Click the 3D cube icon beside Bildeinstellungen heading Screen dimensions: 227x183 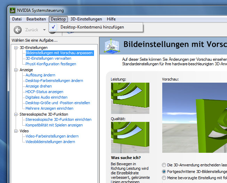[112, 46]
